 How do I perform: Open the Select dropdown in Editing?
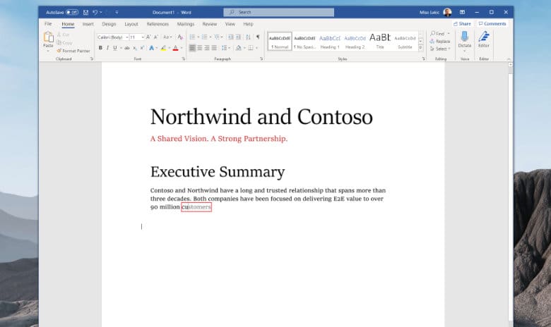pos(440,49)
